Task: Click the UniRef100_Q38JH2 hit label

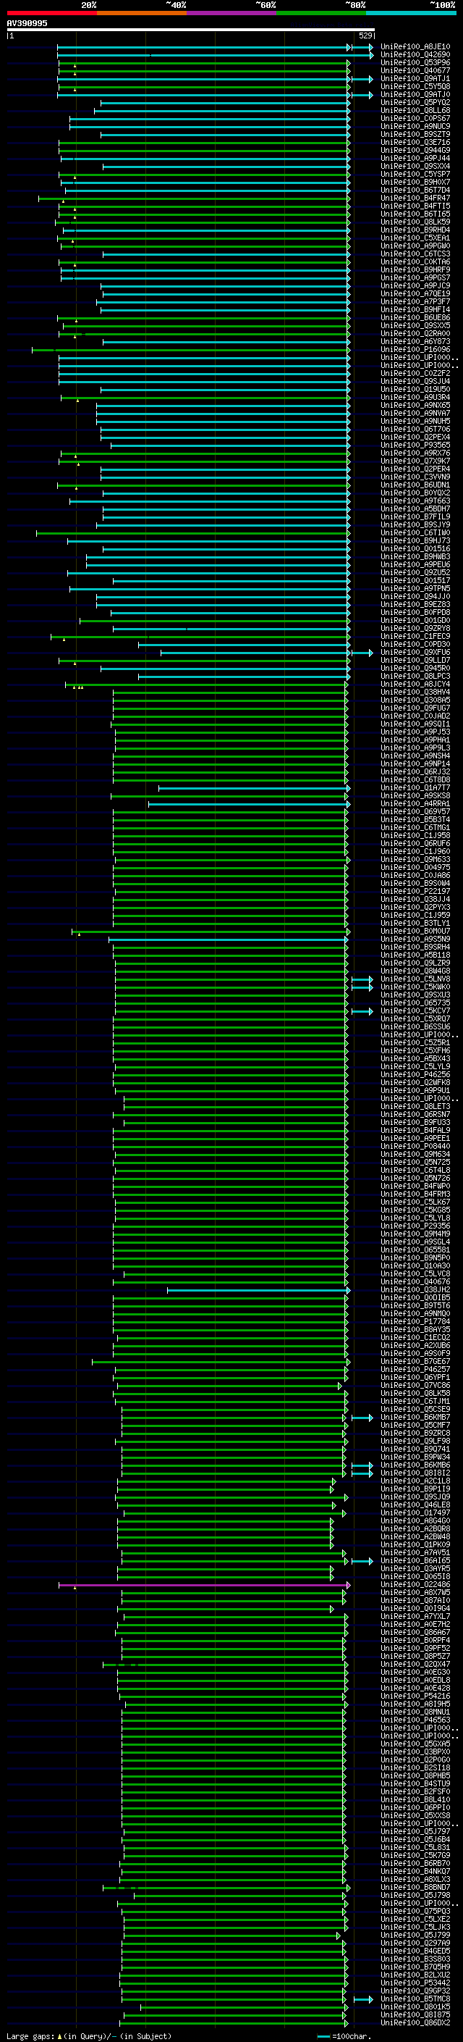Action: pyautogui.click(x=415, y=1289)
